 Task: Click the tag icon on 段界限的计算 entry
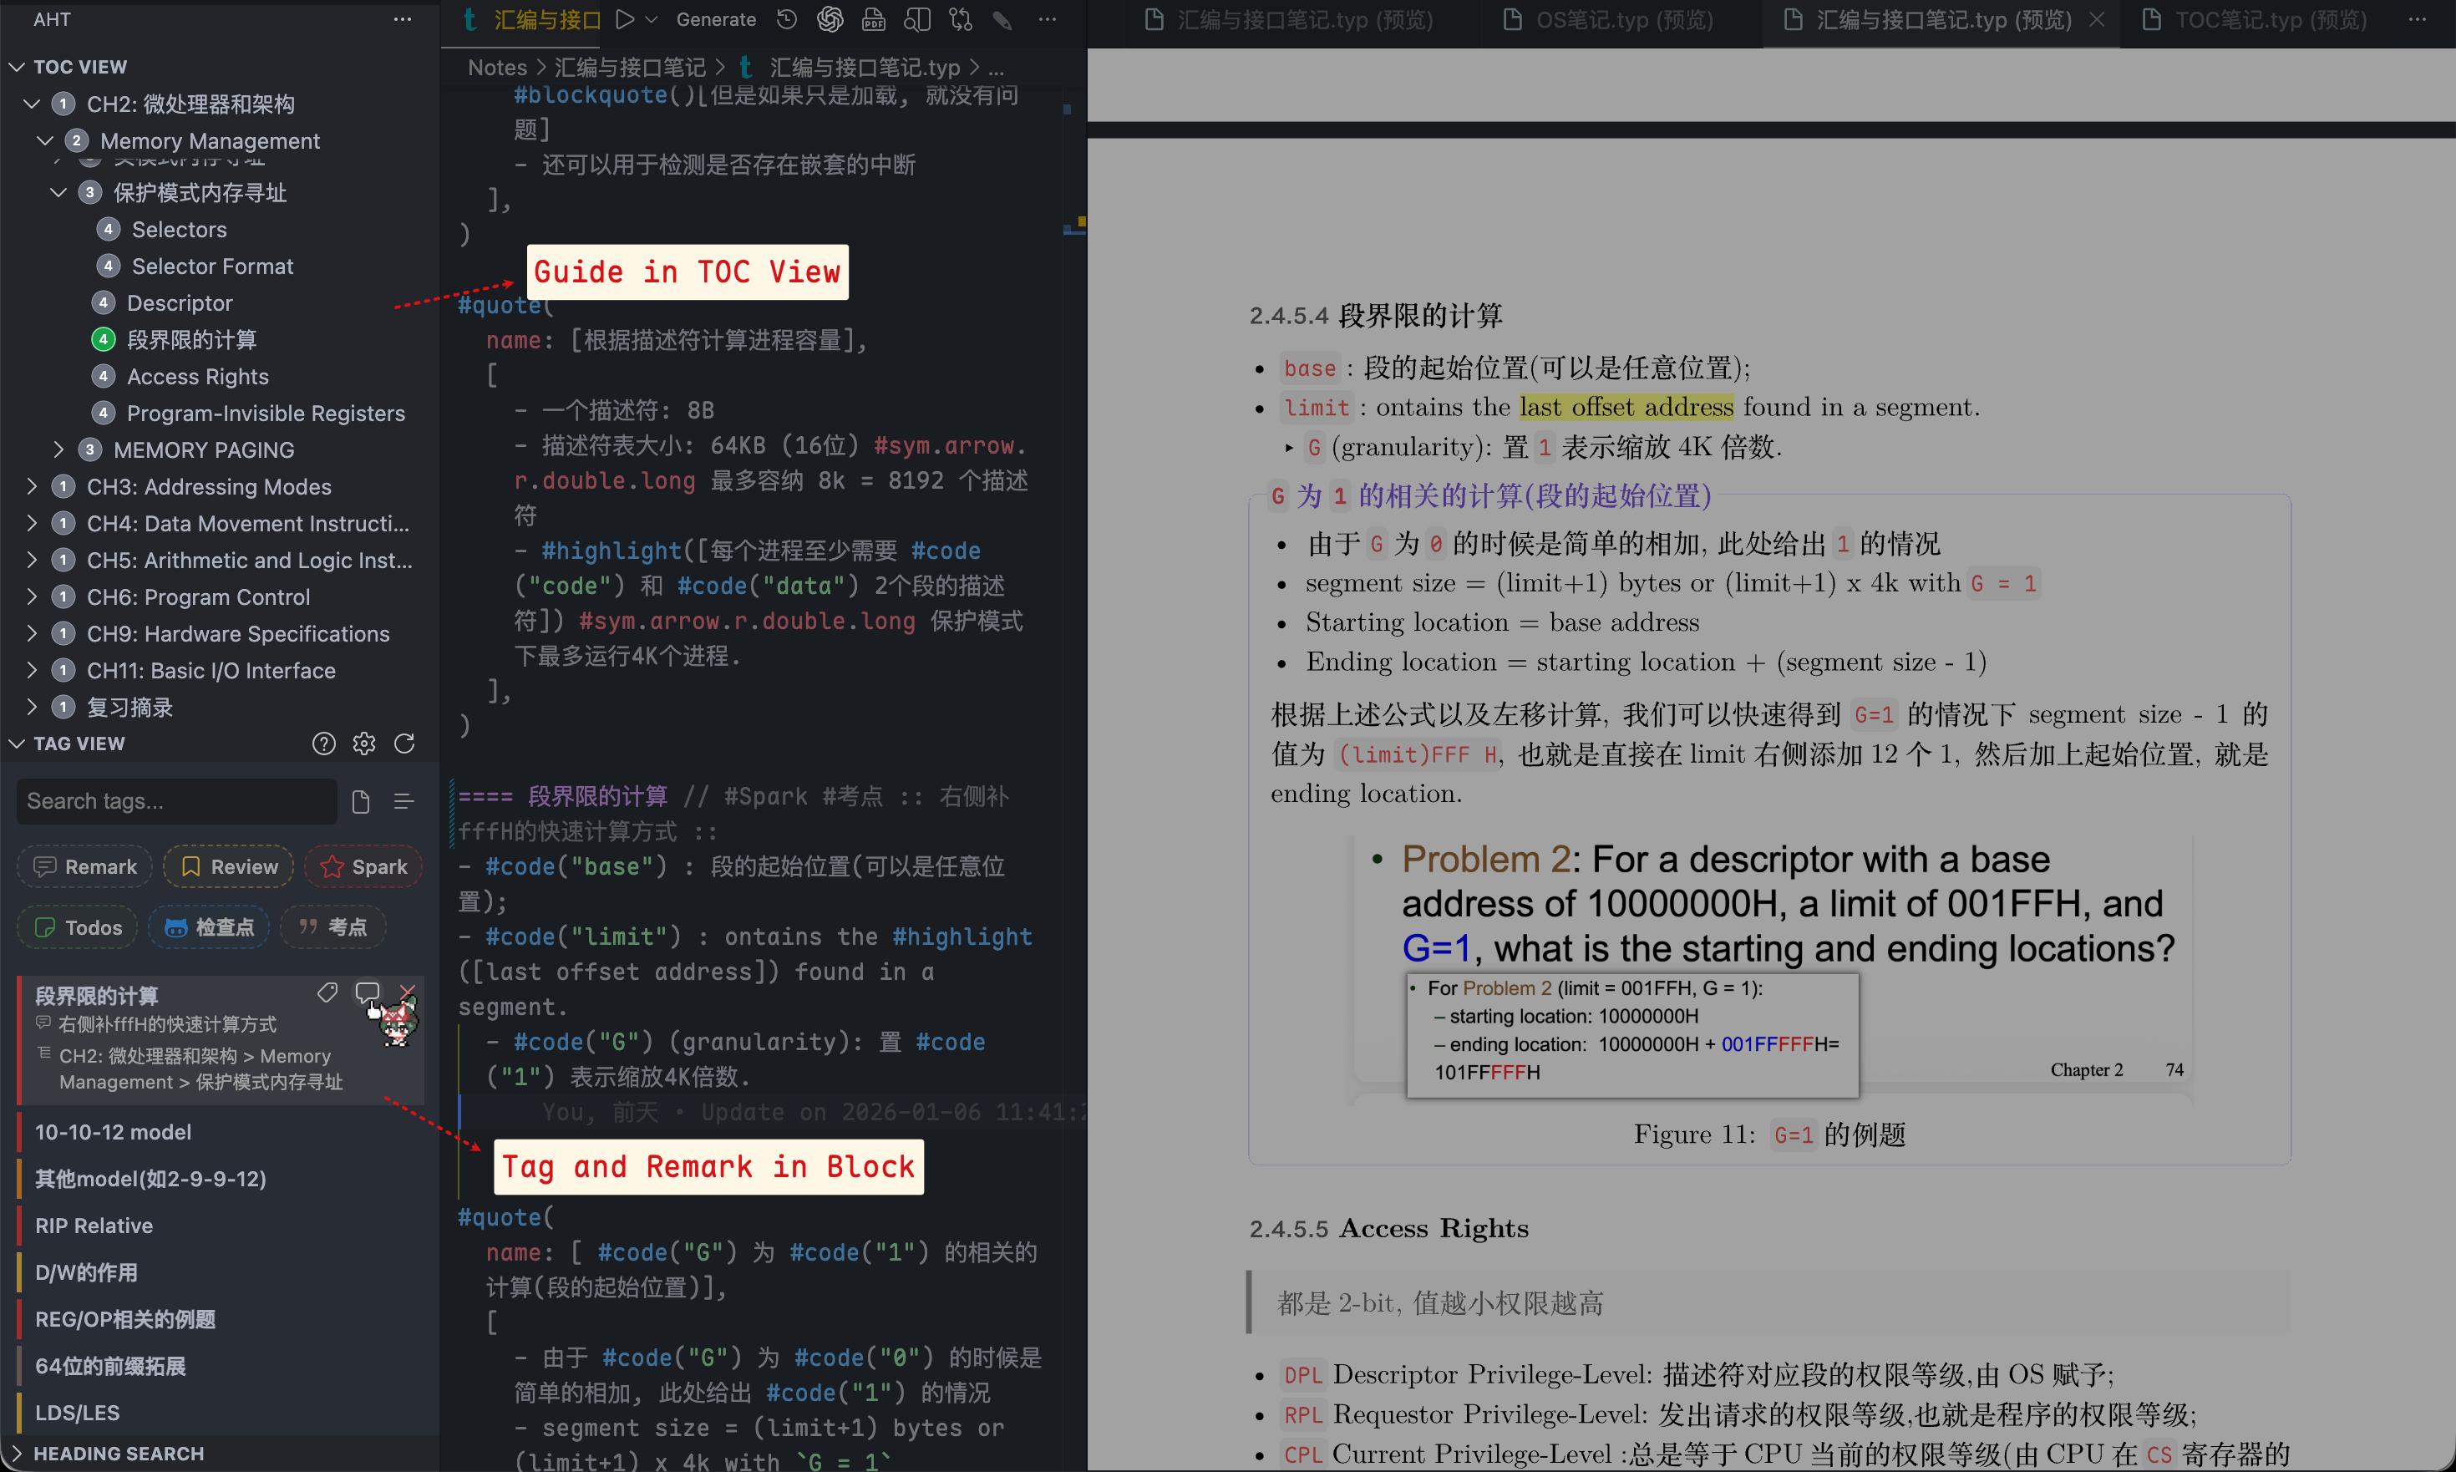(327, 992)
